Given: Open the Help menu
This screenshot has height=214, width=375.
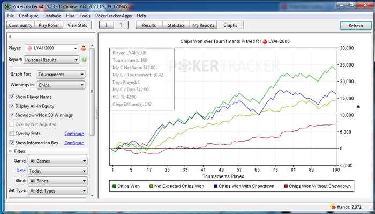Looking at the screenshot, I should click(x=141, y=16).
